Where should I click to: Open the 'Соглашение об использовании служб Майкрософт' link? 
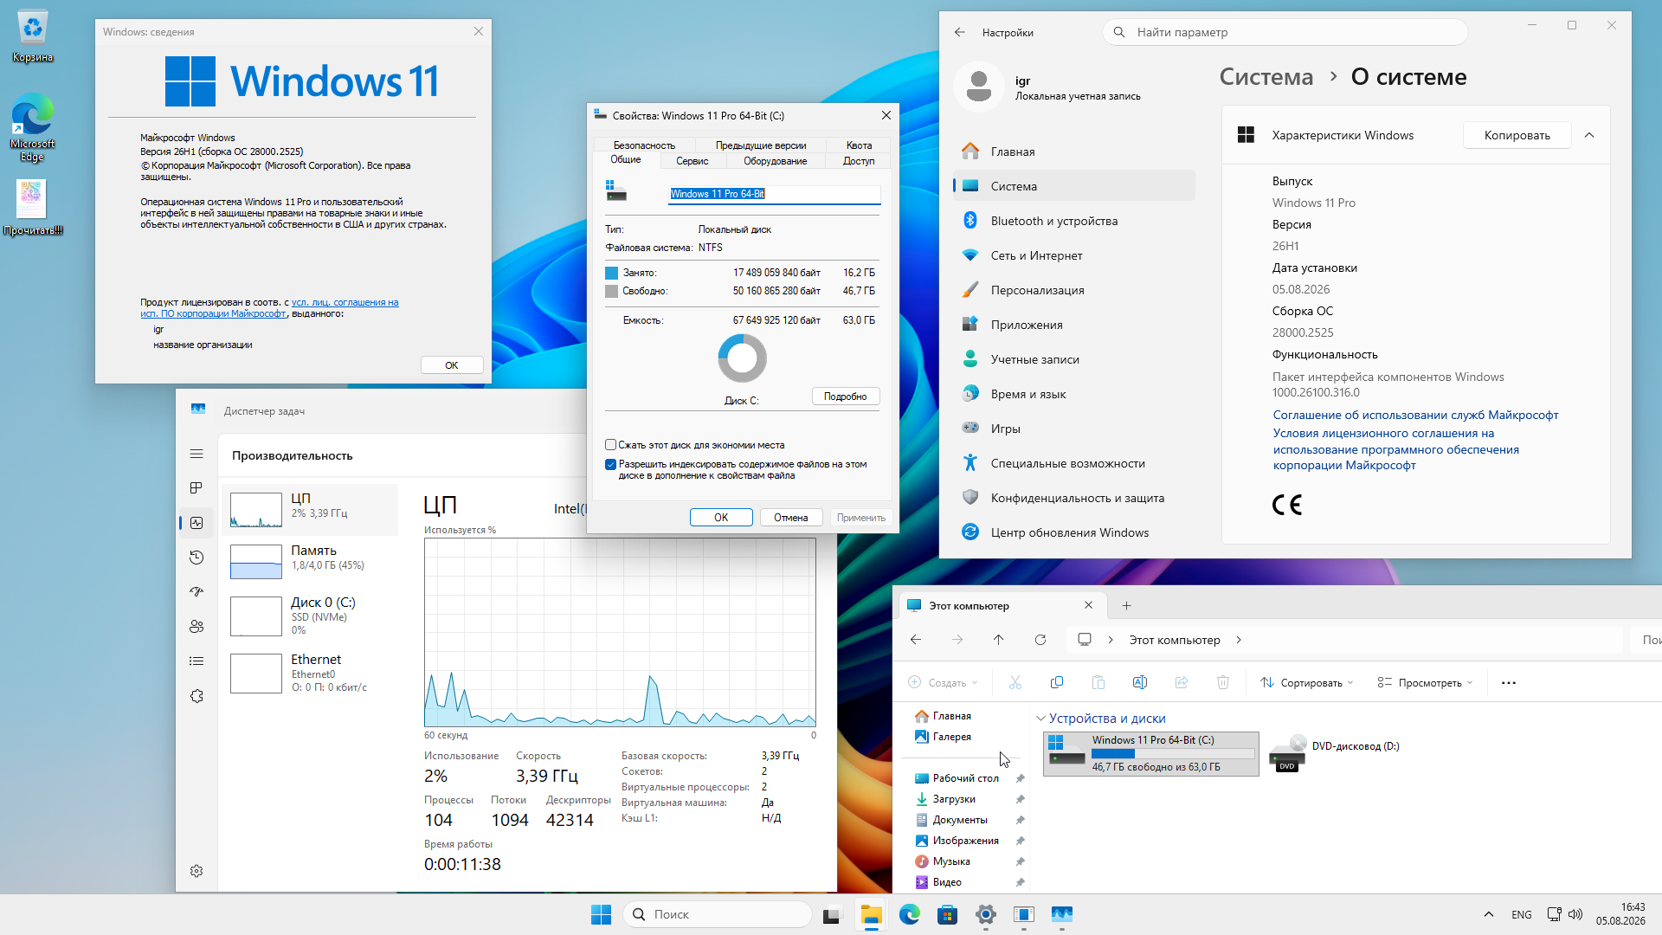click(1415, 415)
